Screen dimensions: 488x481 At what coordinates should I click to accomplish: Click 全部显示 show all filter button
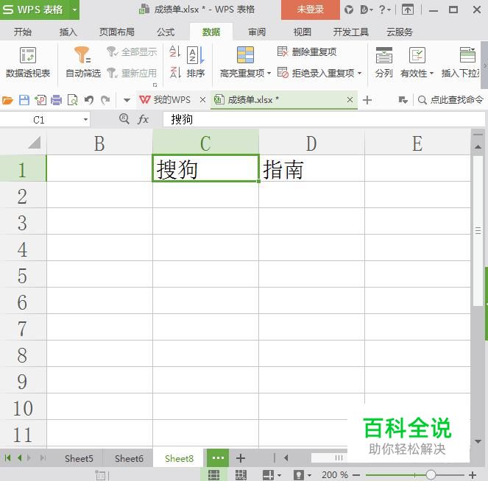pyautogui.click(x=132, y=52)
